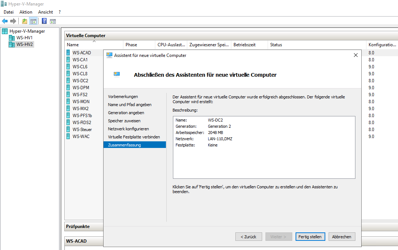Viewport: 398px width, 250px height.
Task: Click the wizard header monitor icon
Action: tap(117, 75)
